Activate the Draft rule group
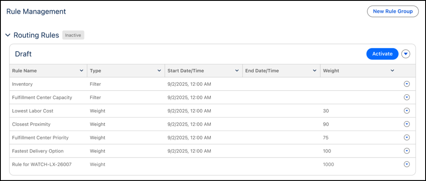 point(382,54)
